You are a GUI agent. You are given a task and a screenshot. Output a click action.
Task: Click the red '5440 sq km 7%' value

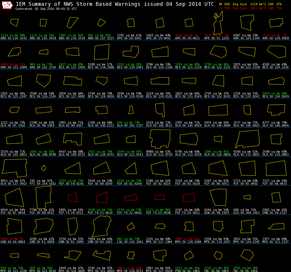12,239
